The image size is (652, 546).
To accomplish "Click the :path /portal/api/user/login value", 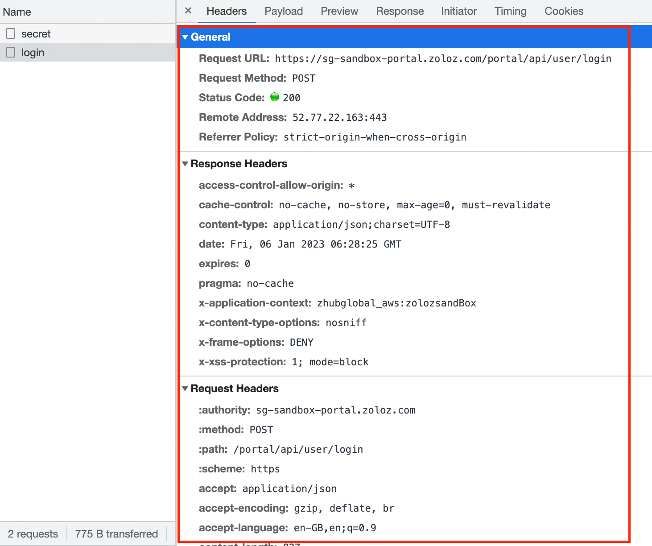I will (298, 449).
